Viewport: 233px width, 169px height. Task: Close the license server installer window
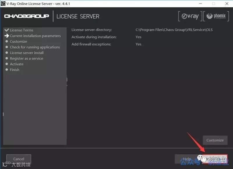coord(227,4)
